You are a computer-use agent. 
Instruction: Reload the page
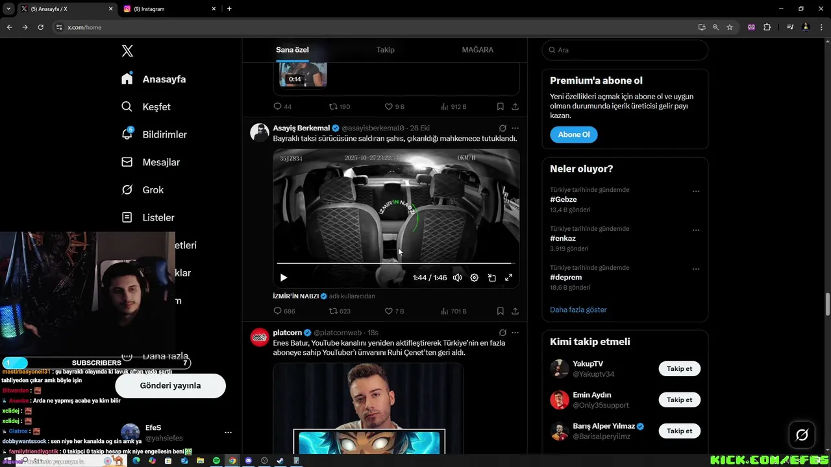(x=40, y=27)
